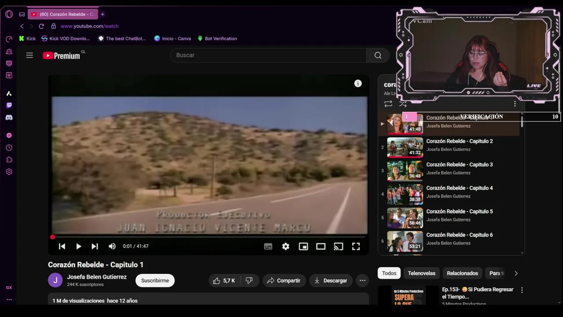The height and width of the screenshot is (317, 563).
Task: Open Capitulo 4 playlist thumbnail
Action: tap(405, 194)
